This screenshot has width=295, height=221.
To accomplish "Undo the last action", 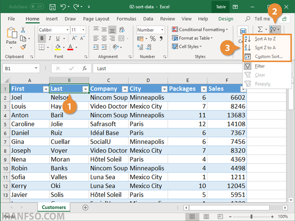I will (x=63, y=7).
